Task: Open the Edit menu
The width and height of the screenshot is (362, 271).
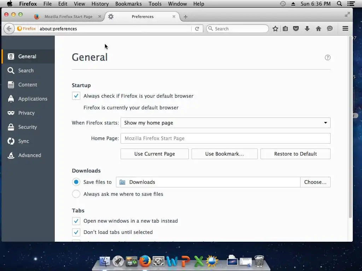Action: (63, 4)
